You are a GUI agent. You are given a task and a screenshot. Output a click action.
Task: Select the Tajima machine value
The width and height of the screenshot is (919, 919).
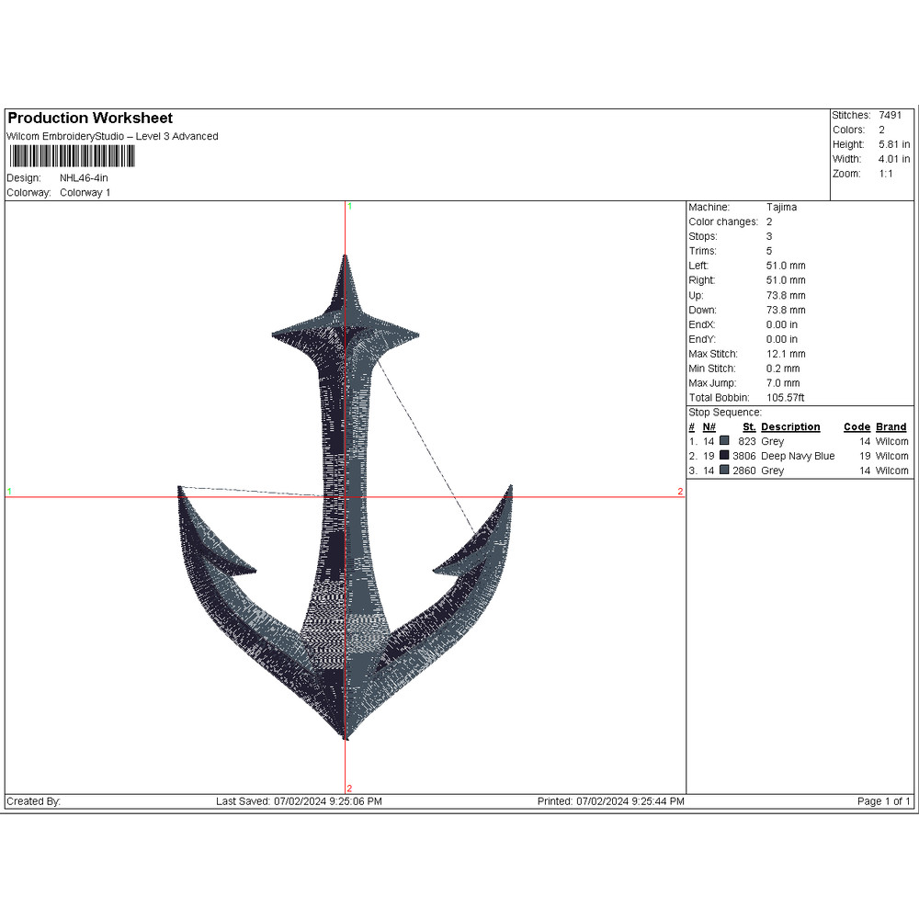[x=781, y=208]
